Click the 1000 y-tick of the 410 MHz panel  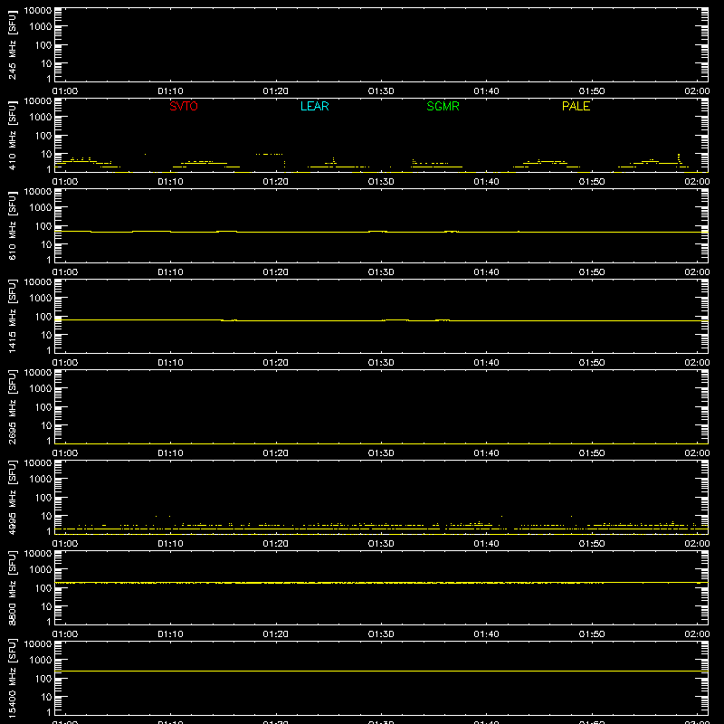tap(41, 118)
